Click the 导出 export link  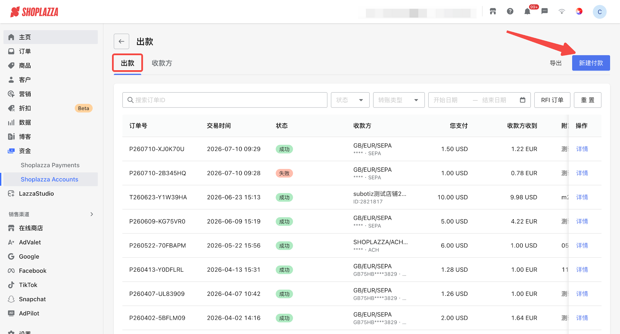pyautogui.click(x=556, y=63)
